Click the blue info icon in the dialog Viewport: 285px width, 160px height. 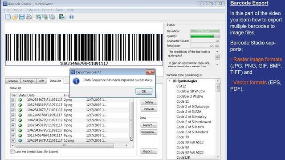point(76,81)
